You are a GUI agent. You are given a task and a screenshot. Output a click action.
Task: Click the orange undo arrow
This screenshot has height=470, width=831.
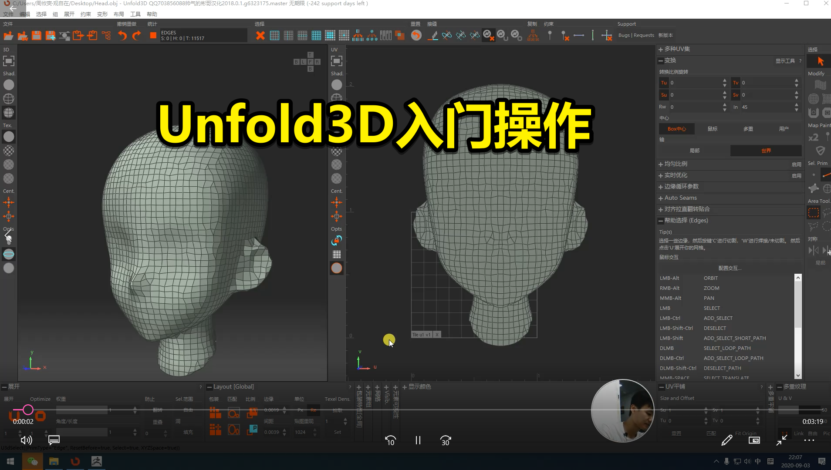[122, 36]
